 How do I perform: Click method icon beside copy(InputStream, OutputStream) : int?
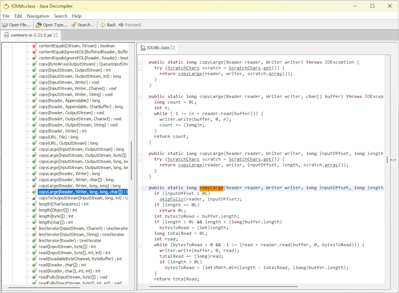point(34,70)
